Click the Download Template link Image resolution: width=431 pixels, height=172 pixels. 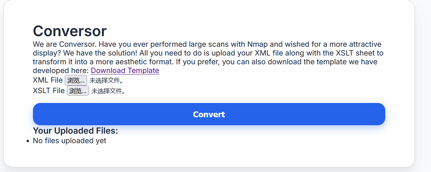[x=125, y=70]
